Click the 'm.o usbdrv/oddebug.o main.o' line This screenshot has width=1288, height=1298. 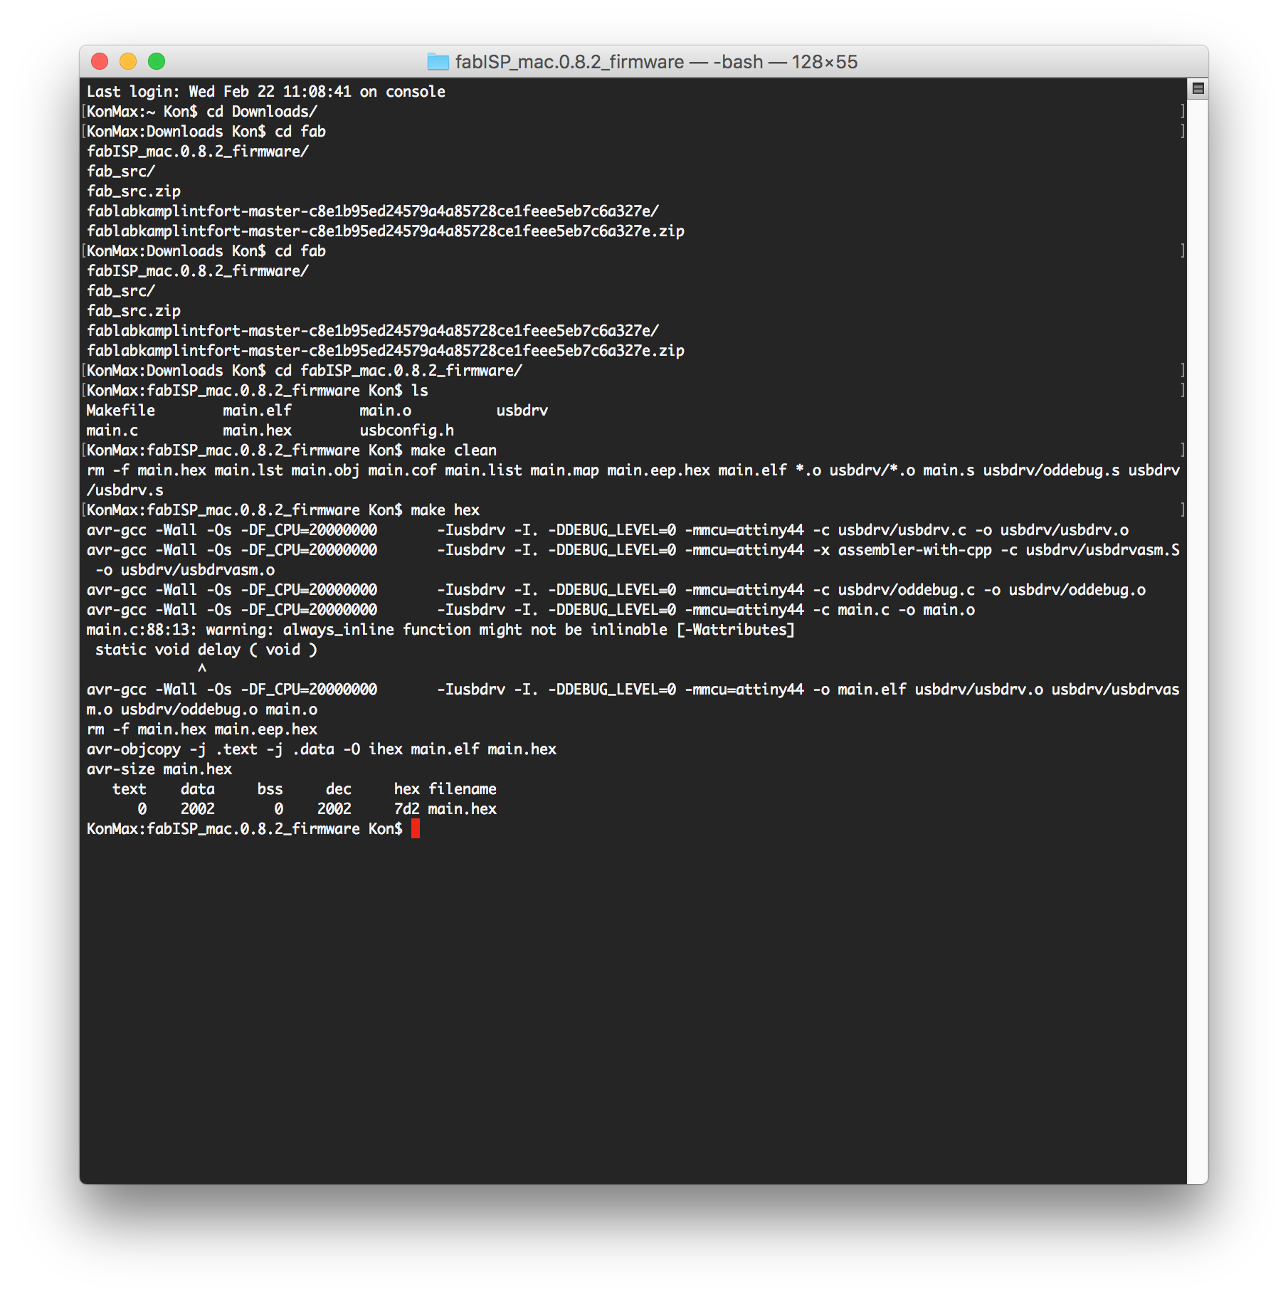202,709
